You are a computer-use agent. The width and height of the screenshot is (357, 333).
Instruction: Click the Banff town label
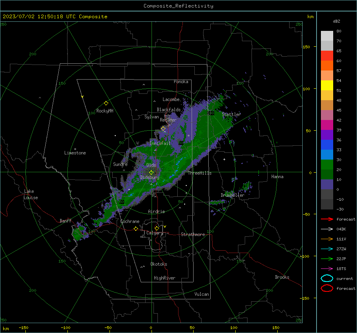click(x=65, y=221)
